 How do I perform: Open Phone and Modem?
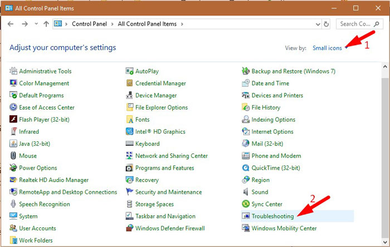click(276, 156)
